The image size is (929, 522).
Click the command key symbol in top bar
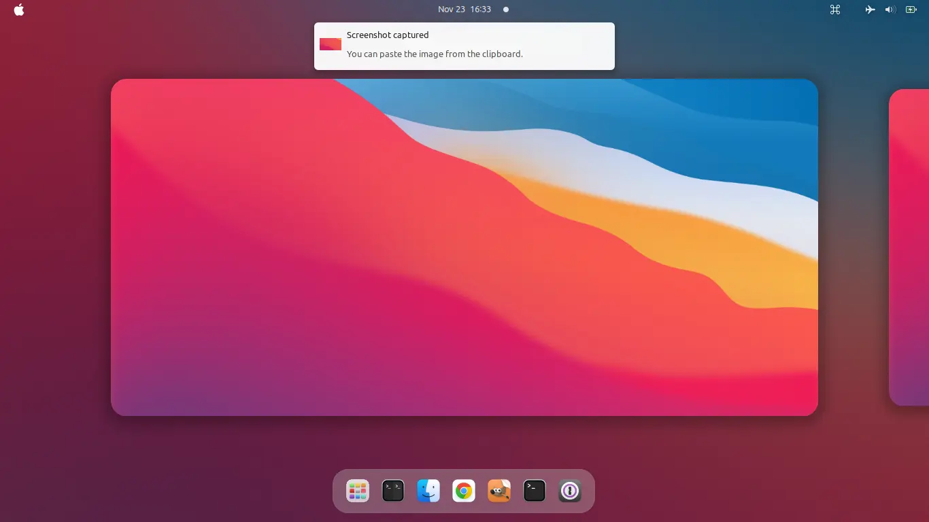pos(835,10)
